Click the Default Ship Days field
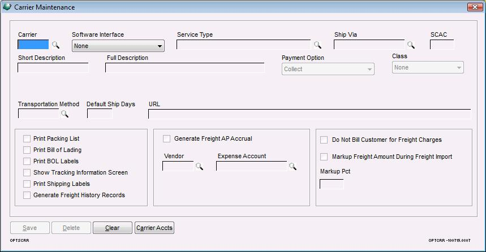Screen dimensions: 486x252 [x=100, y=114]
